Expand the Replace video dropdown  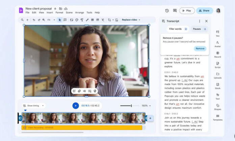(131, 20)
